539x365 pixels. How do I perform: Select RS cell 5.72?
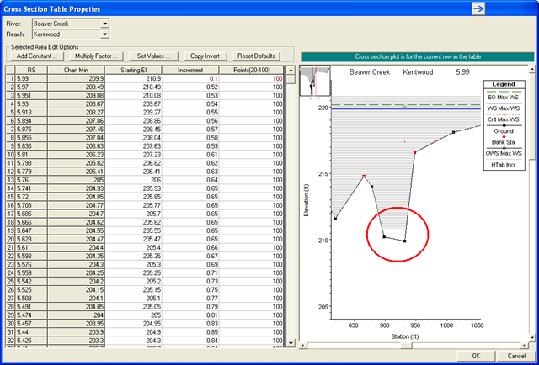[x=31, y=197]
